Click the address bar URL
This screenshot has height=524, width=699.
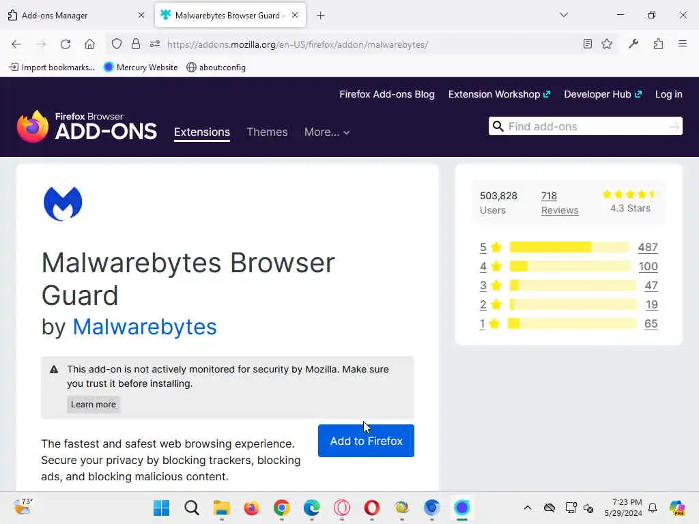tap(298, 44)
